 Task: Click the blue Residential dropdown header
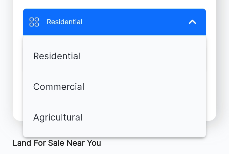click(114, 22)
